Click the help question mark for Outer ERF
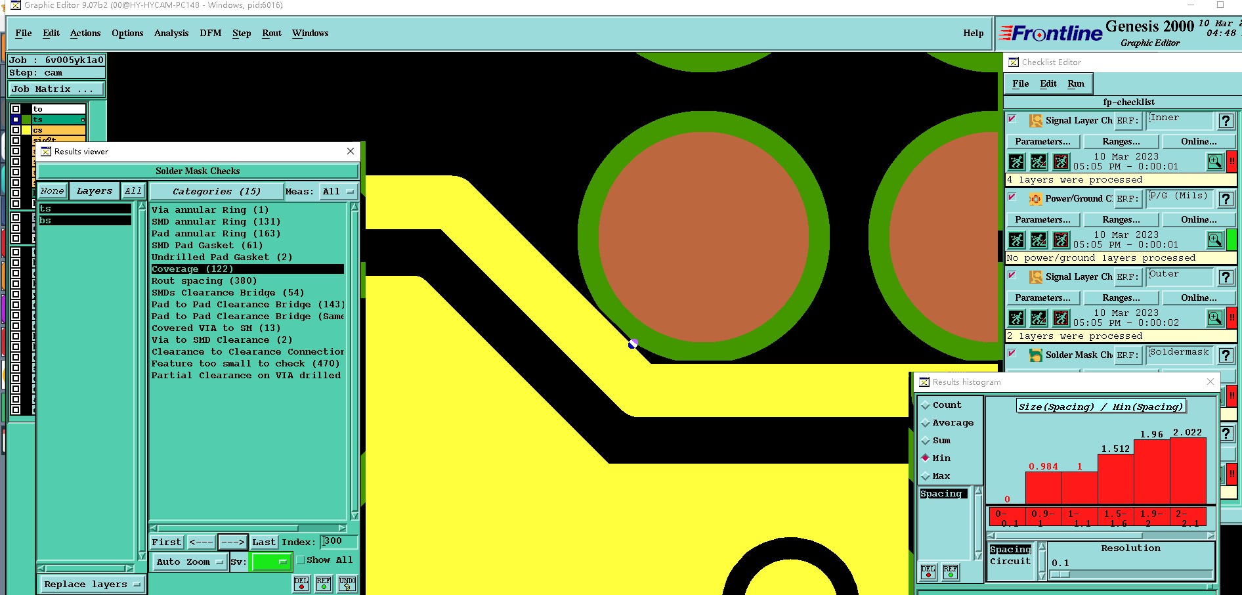Screen dimensions: 1242x595 [x=1226, y=277]
